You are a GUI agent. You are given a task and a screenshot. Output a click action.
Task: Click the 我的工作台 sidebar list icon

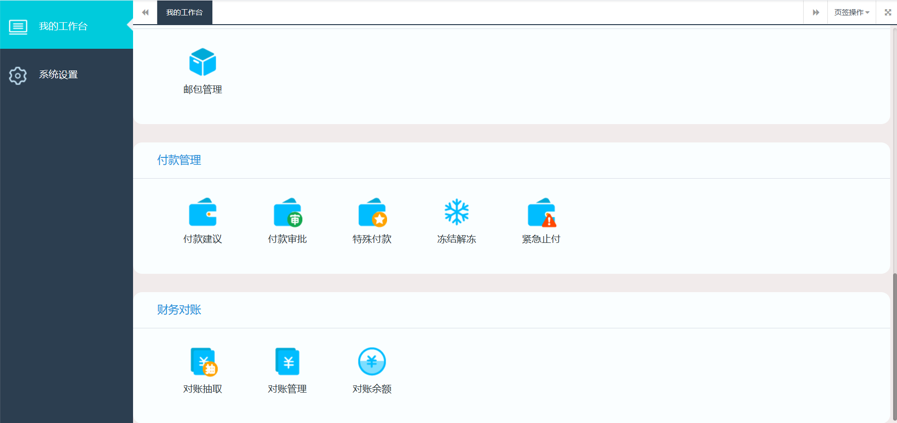pyautogui.click(x=18, y=27)
